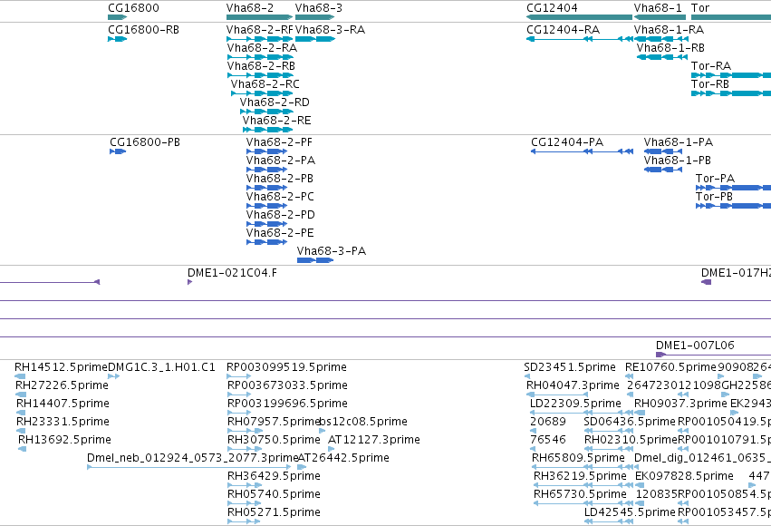Open EST AT12127.3prime

(374, 441)
